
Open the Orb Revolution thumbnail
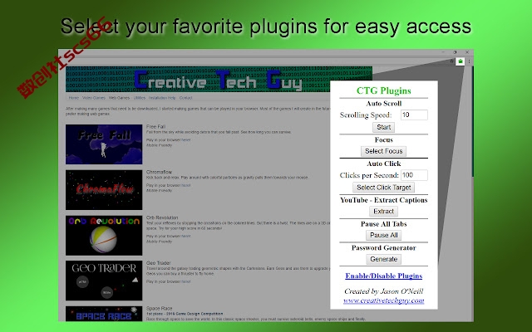[x=104, y=235]
